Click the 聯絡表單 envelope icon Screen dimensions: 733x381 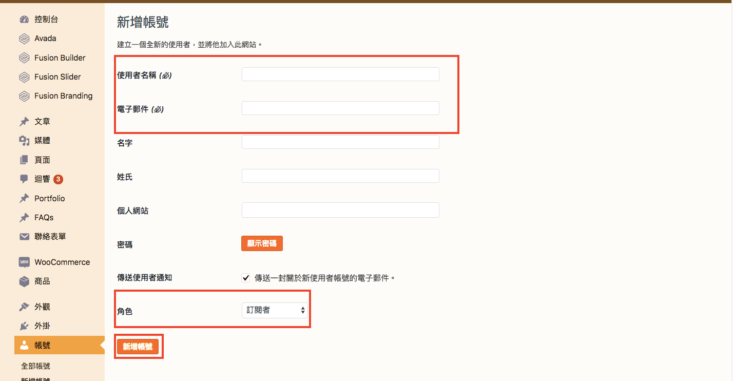(x=24, y=237)
